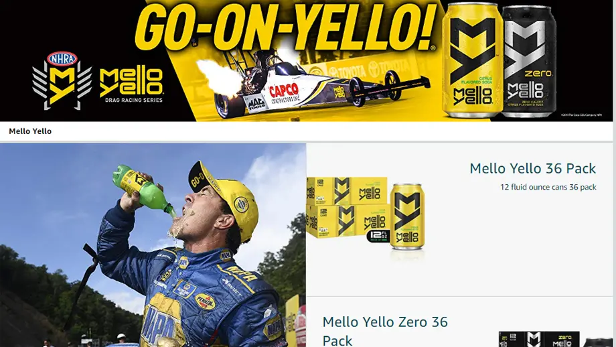Image resolution: width=616 pixels, height=347 pixels.
Task: Open the Mello Yello 36 Pack title link
Action: [533, 169]
